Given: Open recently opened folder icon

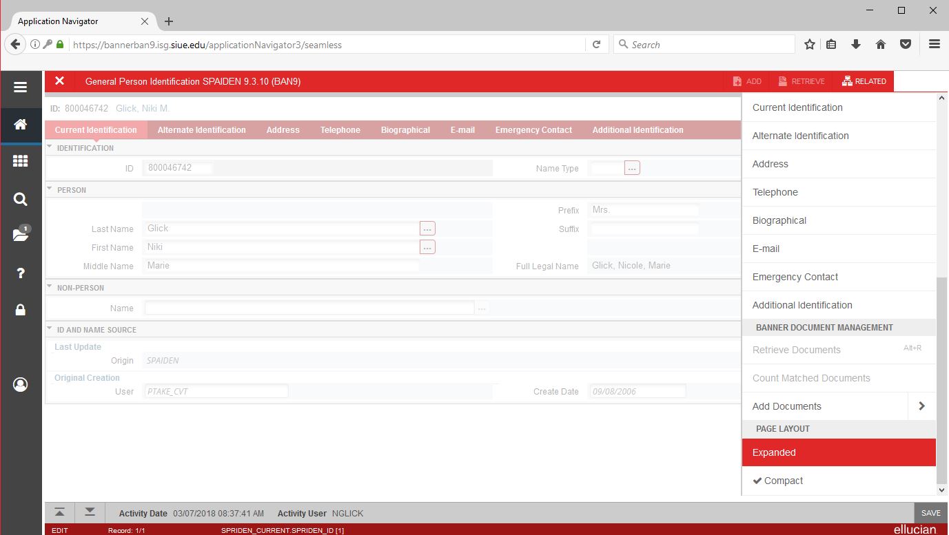Looking at the screenshot, I should (20, 235).
